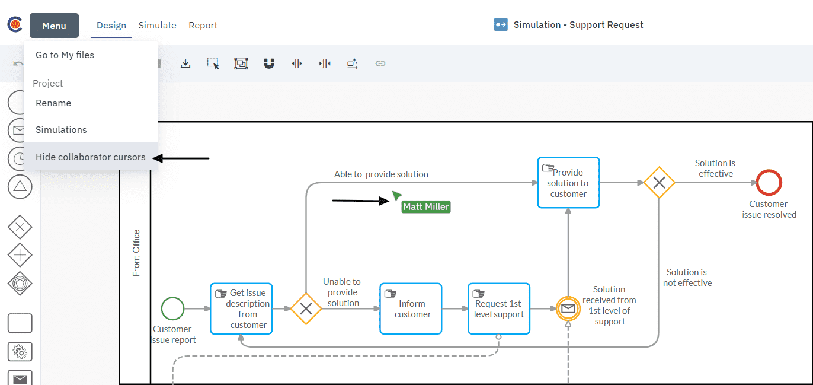
Task: Pick the service task gear palette shape
Action: [20, 352]
